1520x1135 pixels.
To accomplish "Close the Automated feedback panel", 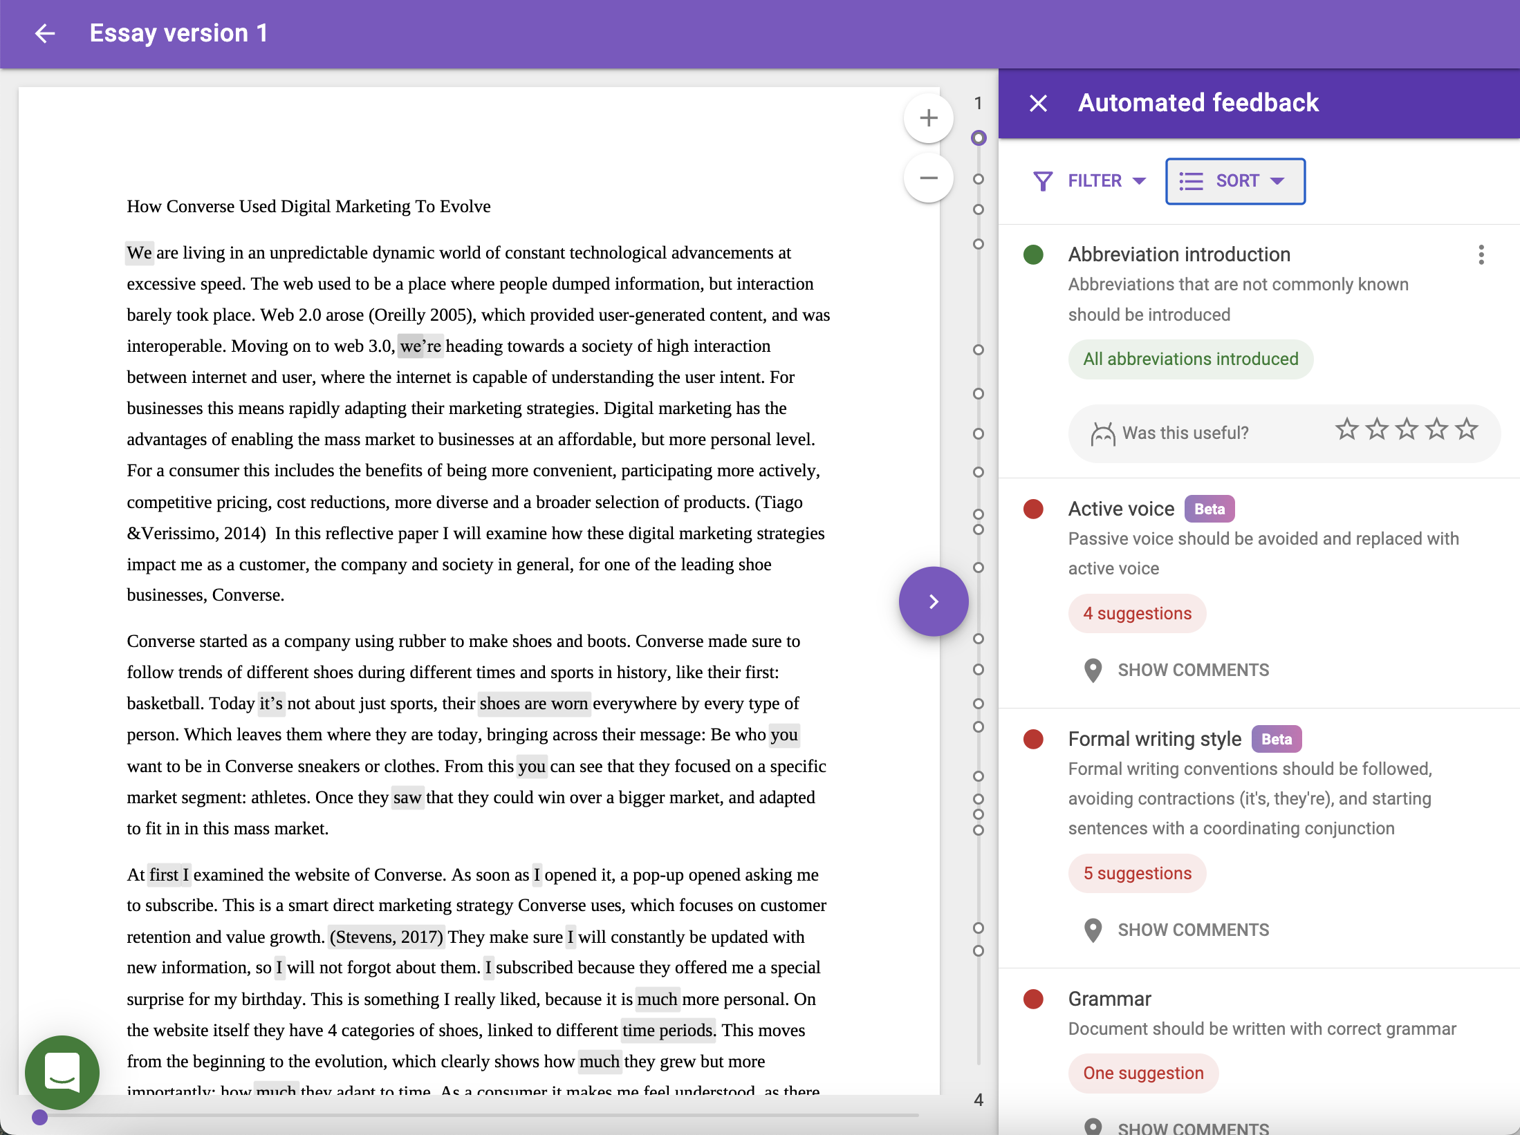I will pos(1038,103).
